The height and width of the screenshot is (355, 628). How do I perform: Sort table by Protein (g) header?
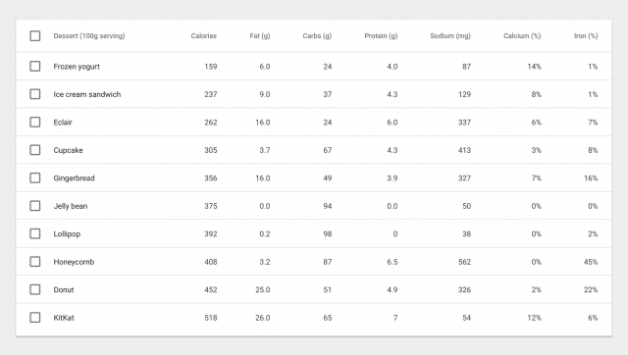(x=381, y=36)
